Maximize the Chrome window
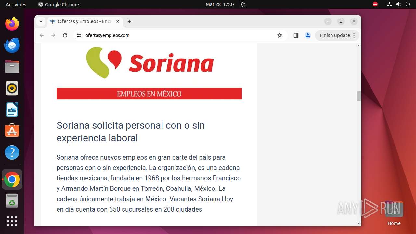416x234 pixels. click(x=341, y=21)
